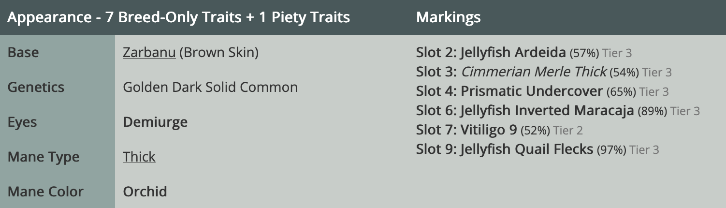The width and height of the screenshot is (726, 208).
Task: Select the Orchid mane color value
Action: (x=145, y=192)
